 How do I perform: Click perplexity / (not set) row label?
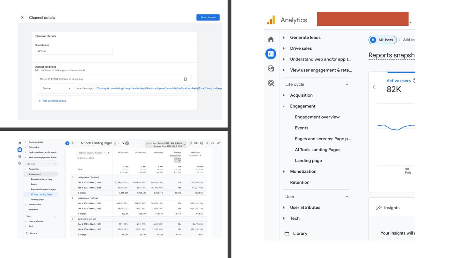(x=87, y=219)
